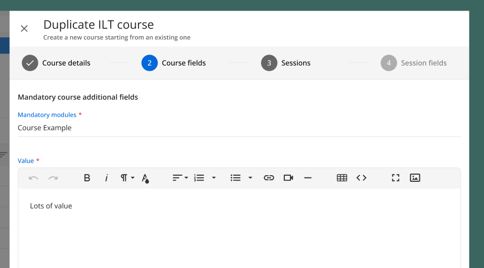
Task: Click the Bold formatting icon
Action: pos(87,178)
